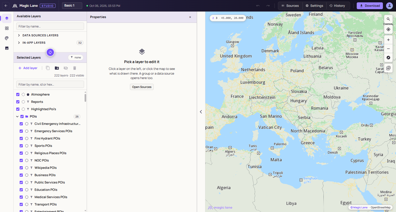Image resolution: width=396 pixels, height=212 pixels.
Task: Uncheck the Highlighted Poi's checkbox
Action: 18,109
